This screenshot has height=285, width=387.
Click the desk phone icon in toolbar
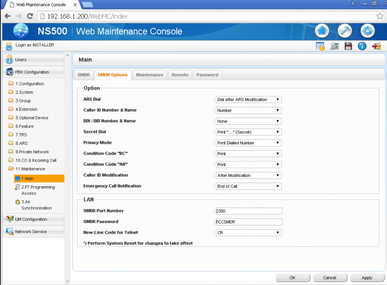click(x=335, y=46)
